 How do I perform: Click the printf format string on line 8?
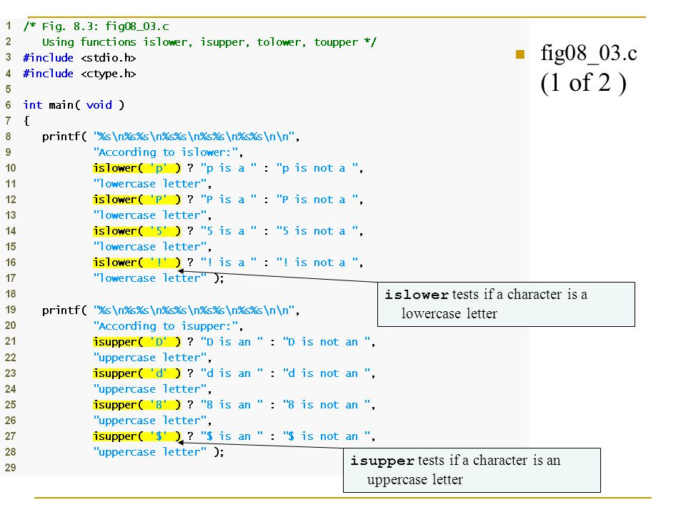coord(194,137)
